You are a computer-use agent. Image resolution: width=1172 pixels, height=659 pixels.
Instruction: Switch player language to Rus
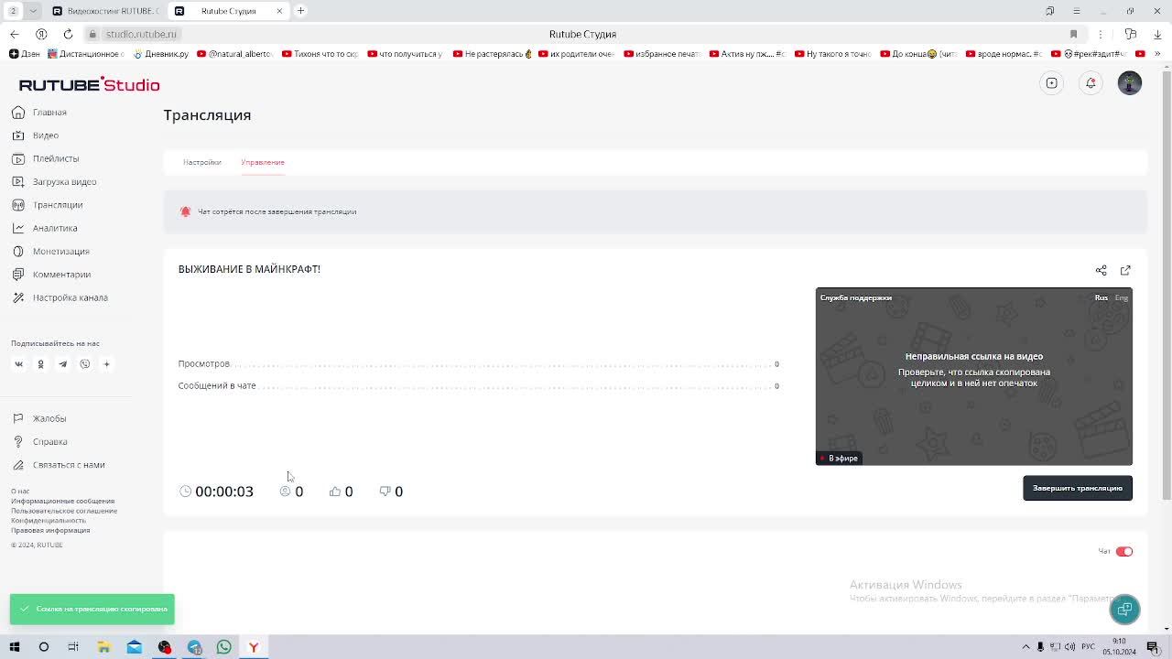(x=1101, y=297)
